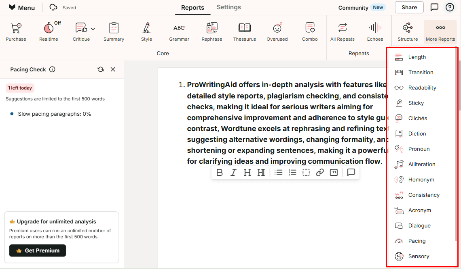Run the Overused words report
Image resolution: width=461 pixels, height=269 pixels.
277,32
